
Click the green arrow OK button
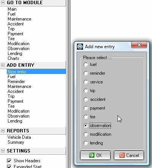[95, 155]
